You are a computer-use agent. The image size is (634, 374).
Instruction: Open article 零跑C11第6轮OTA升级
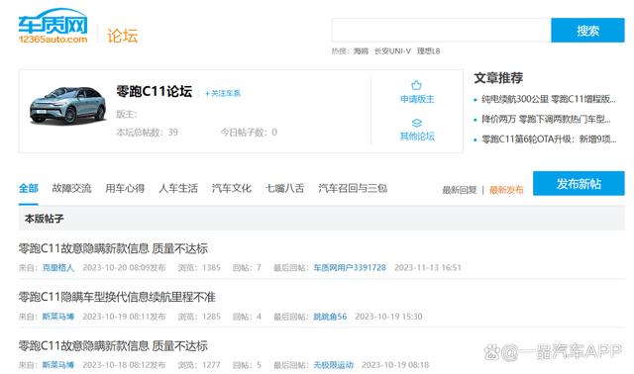549,140
